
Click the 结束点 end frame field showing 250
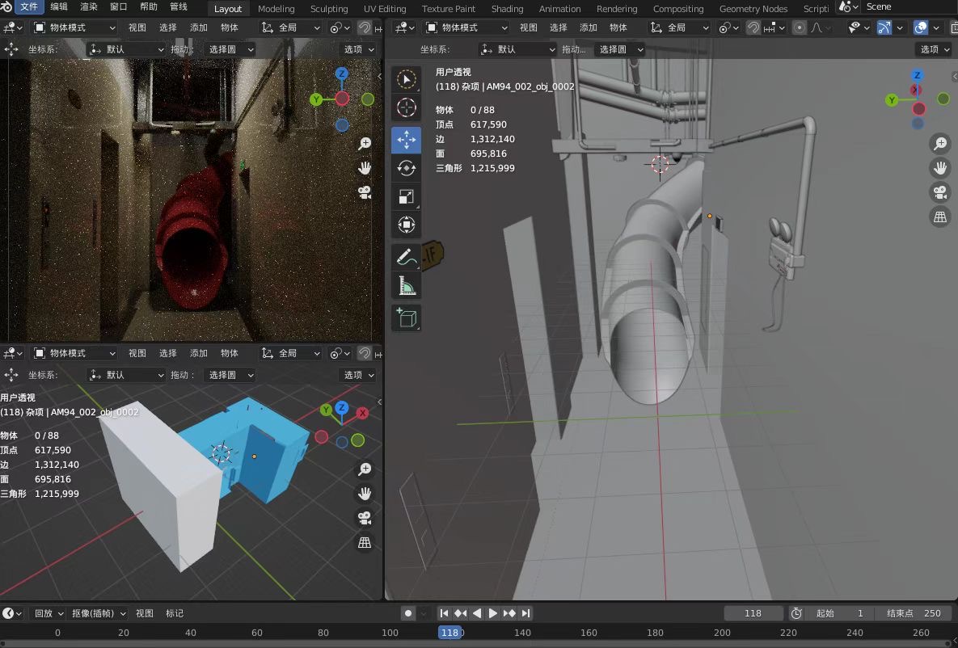914,613
